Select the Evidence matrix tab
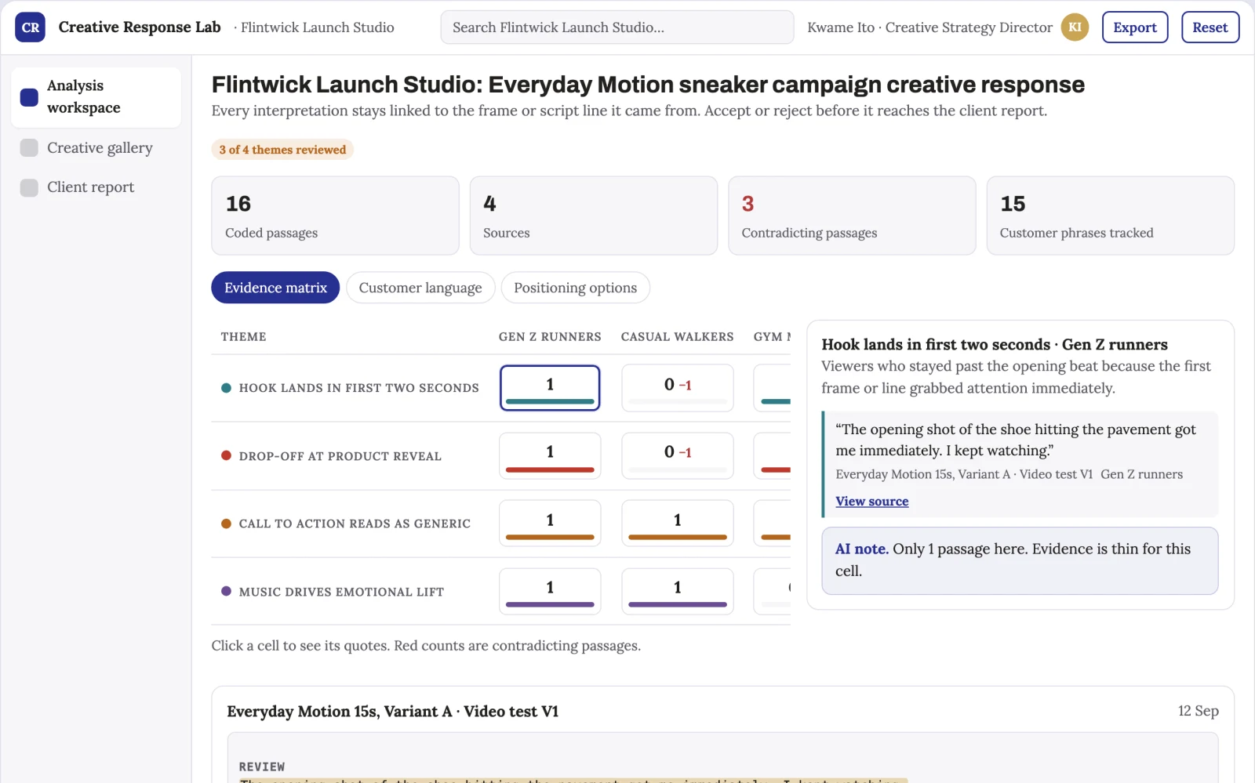This screenshot has height=783, width=1255. click(275, 288)
